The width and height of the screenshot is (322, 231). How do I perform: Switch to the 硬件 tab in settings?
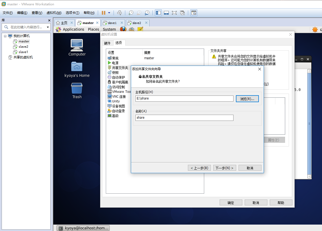107,43
